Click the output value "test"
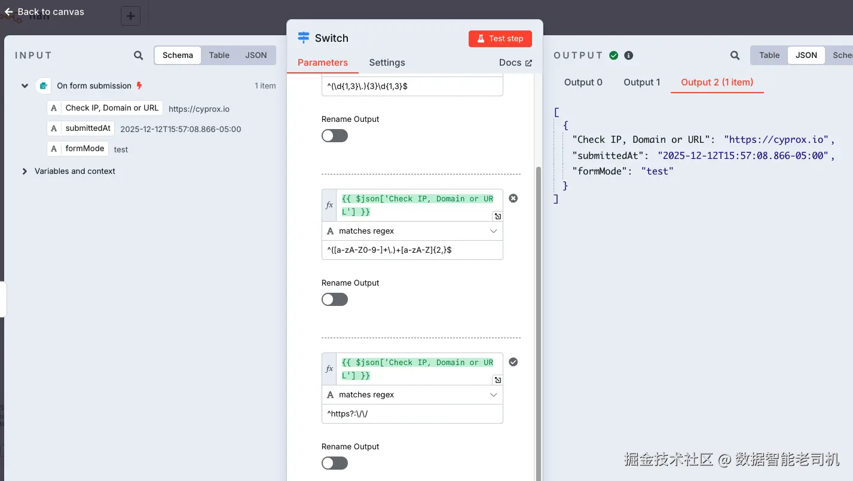The height and width of the screenshot is (481, 853). point(658,171)
